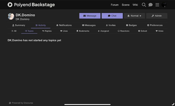The image size is (175, 106).
Task: Switch to the Summary tab
Action: tap(19, 25)
